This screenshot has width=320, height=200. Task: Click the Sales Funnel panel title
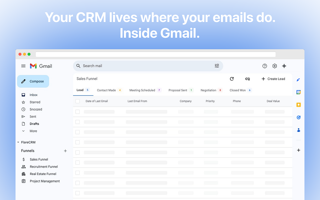click(87, 79)
